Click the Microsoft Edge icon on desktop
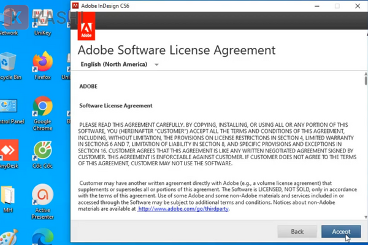 pyautogui.click(x=42, y=238)
